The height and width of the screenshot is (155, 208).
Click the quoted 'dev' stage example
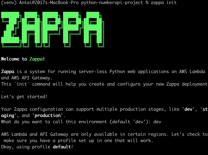click(188, 109)
